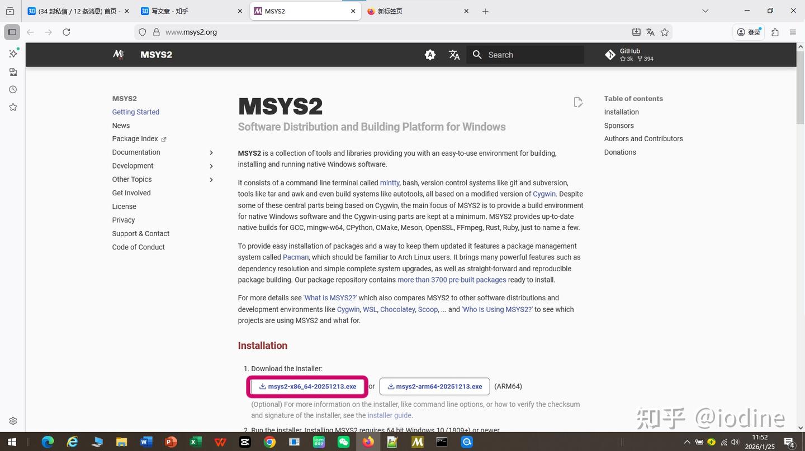This screenshot has width=805, height=451.
Task: Expand the Documentation section in the sidebar
Action: point(211,152)
